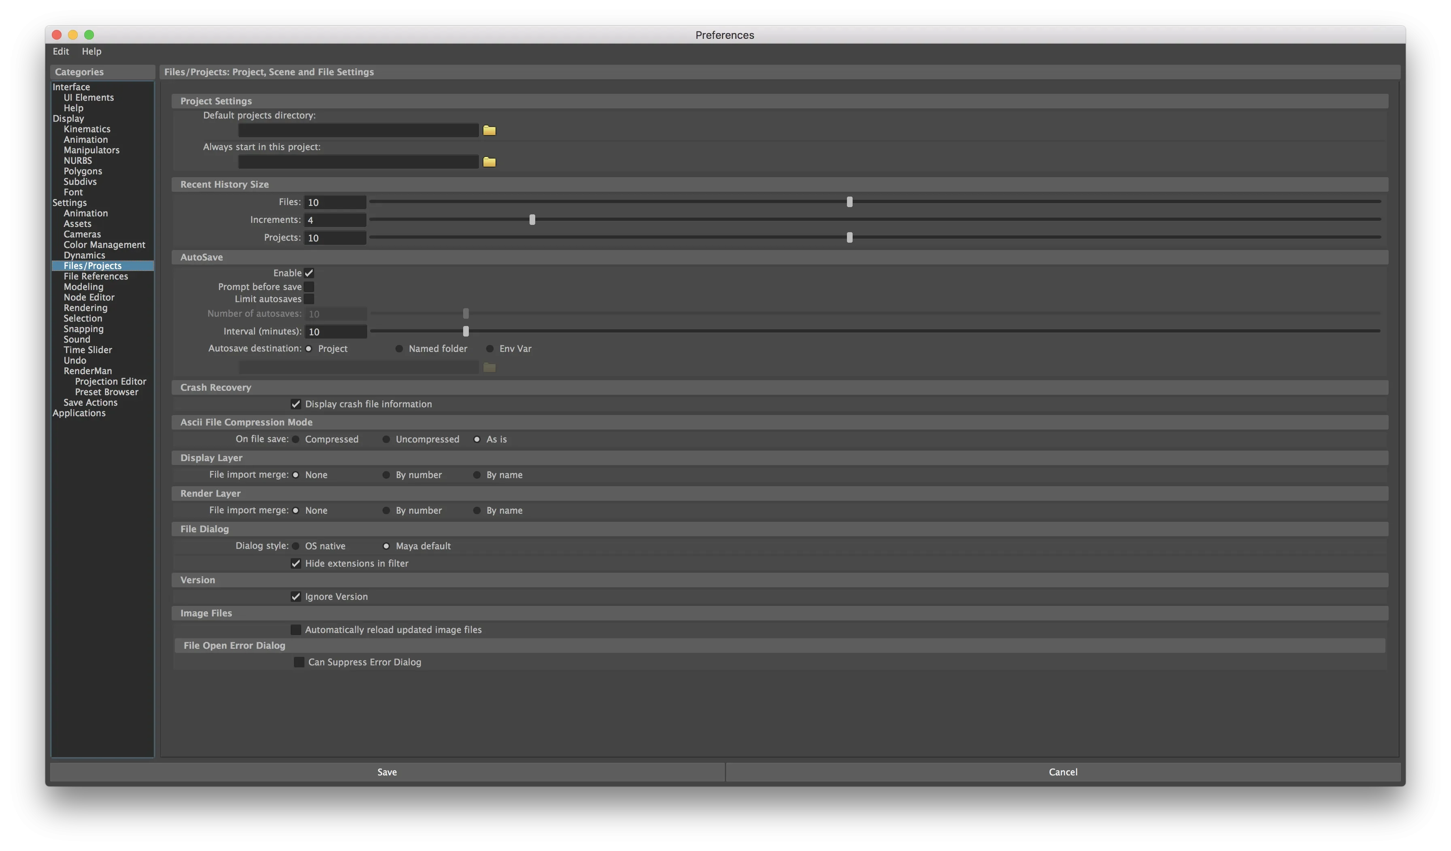This screenshot has height=851, width=1451.
Task: Select Preset Browser category
Action: tap(106, 392)
